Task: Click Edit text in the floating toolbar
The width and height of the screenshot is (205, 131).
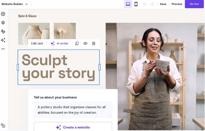Action: coord(37,44)
